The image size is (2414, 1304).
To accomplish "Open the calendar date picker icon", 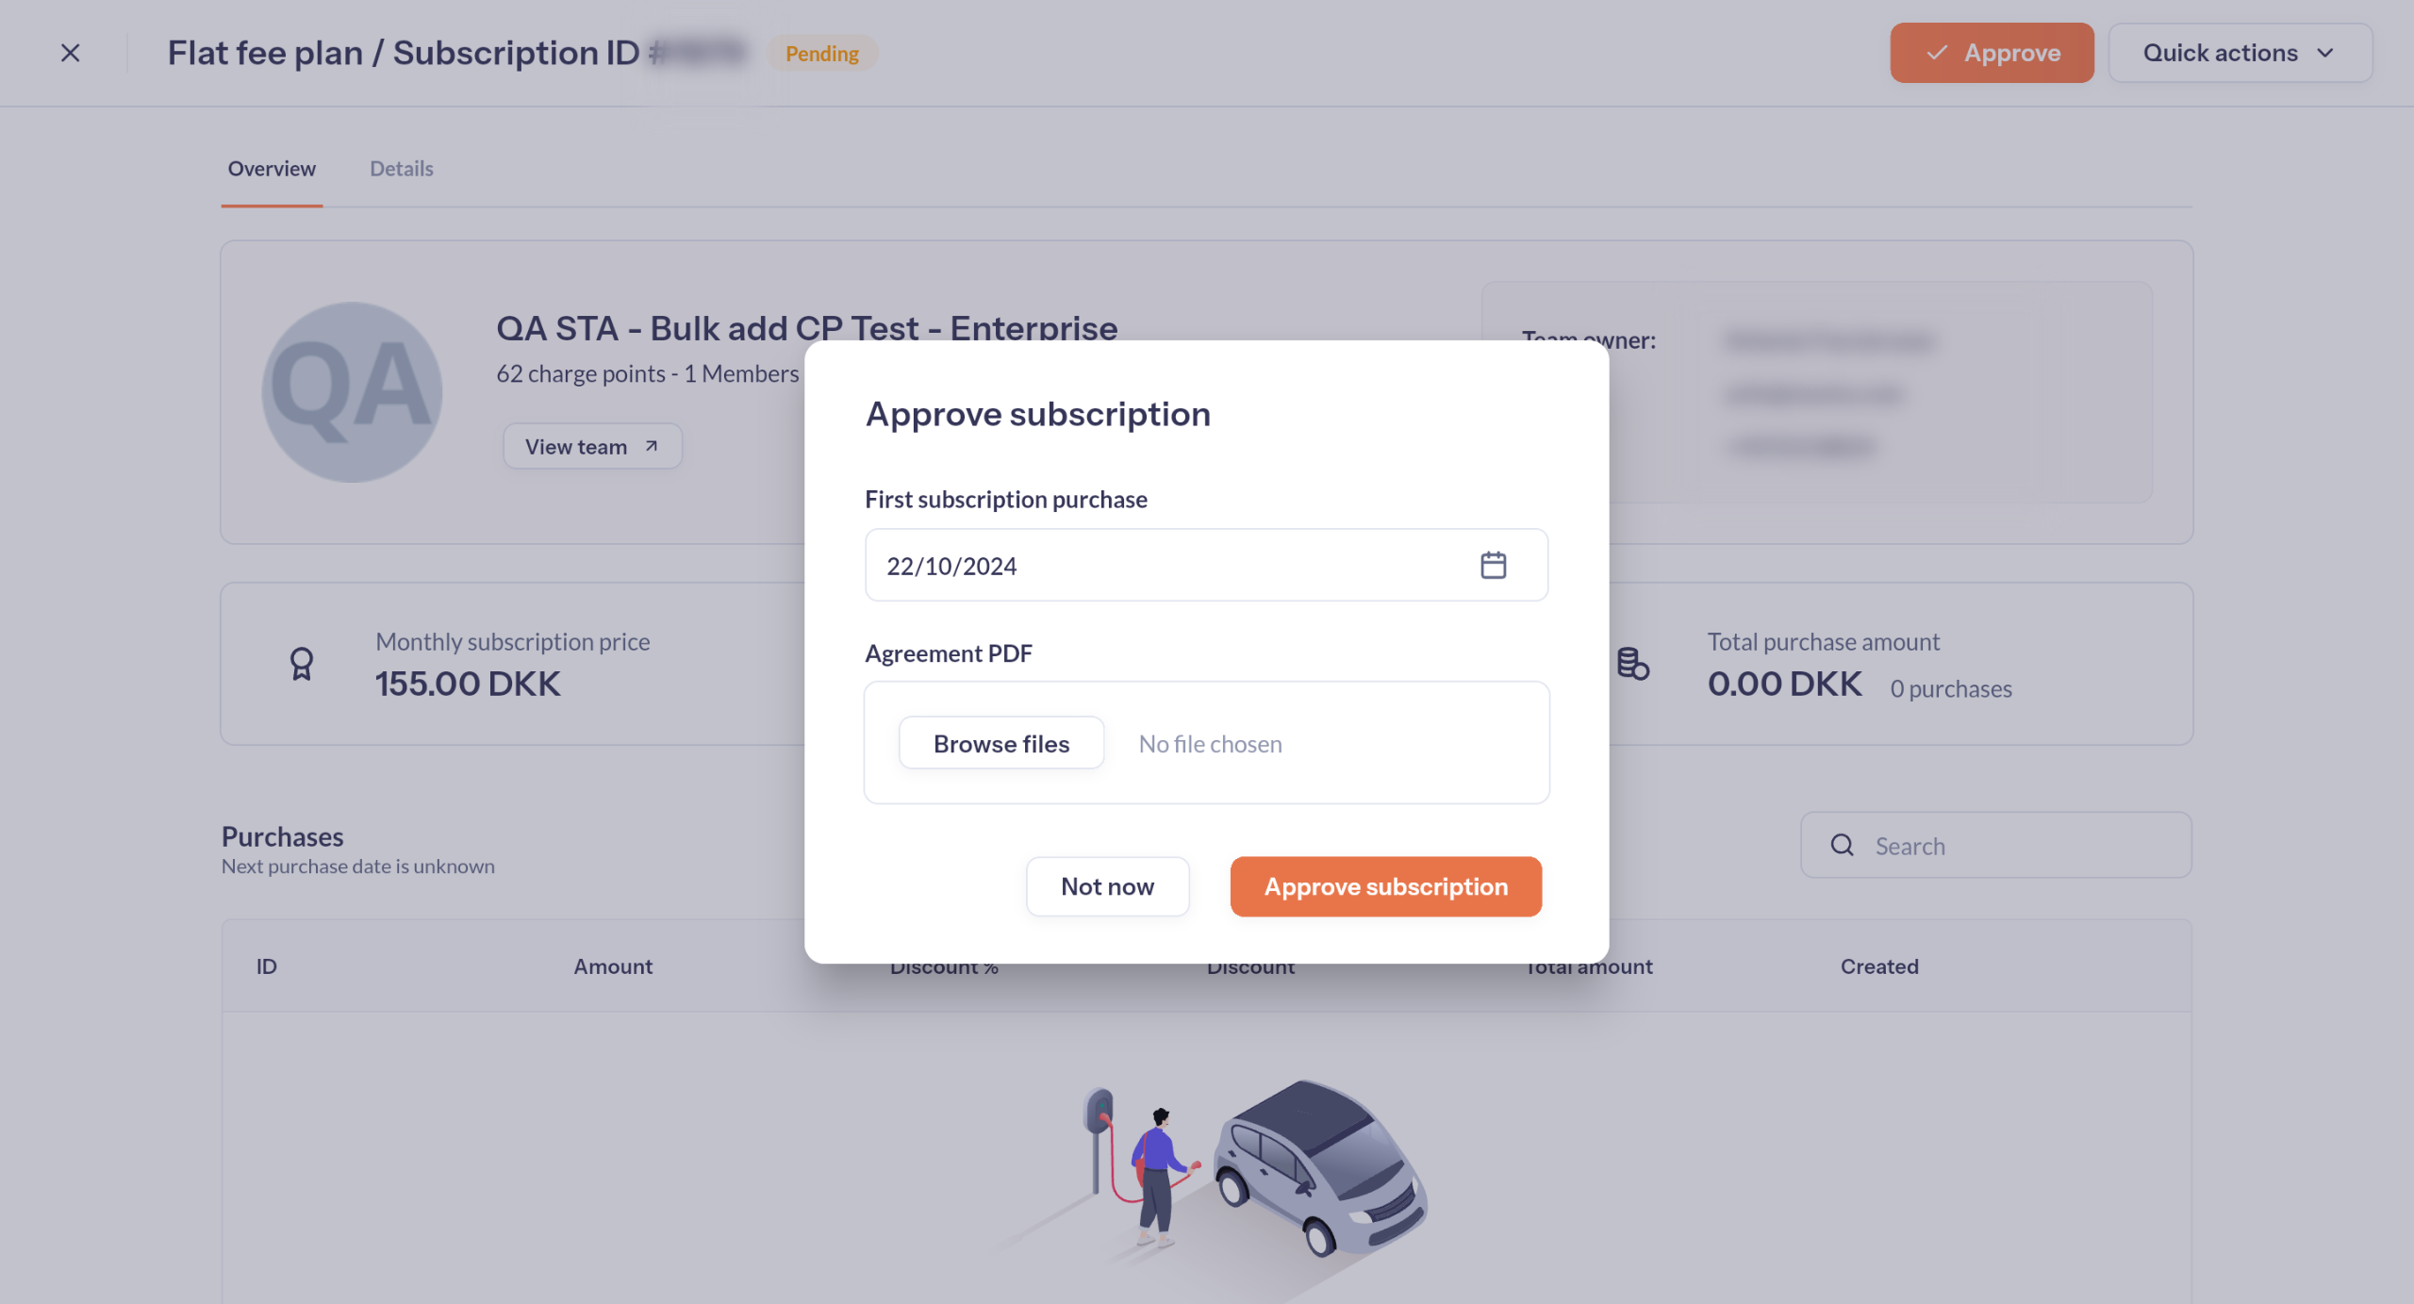I will (1493, 565).
